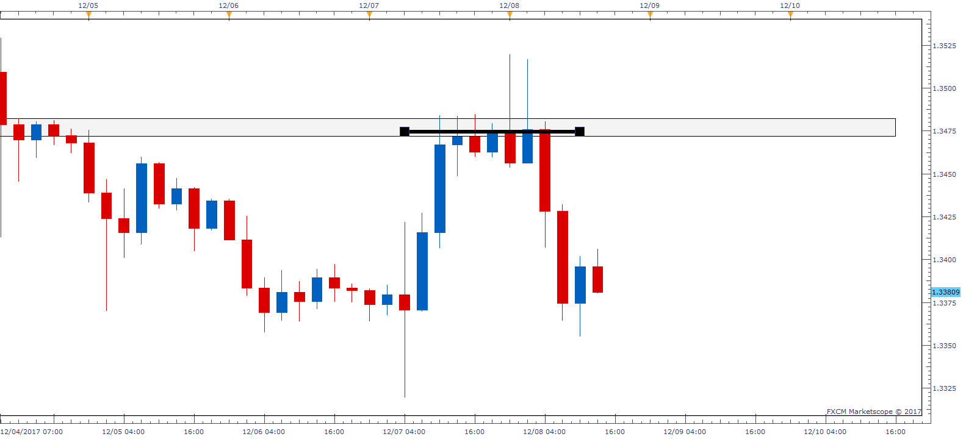Image resolution: width=966 pixels, height=439 pixels.
Task: Click the 12/06 date label on top axis
Action: [x=229, y=5]
